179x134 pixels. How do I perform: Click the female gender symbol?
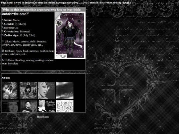(x=16, y=24)
